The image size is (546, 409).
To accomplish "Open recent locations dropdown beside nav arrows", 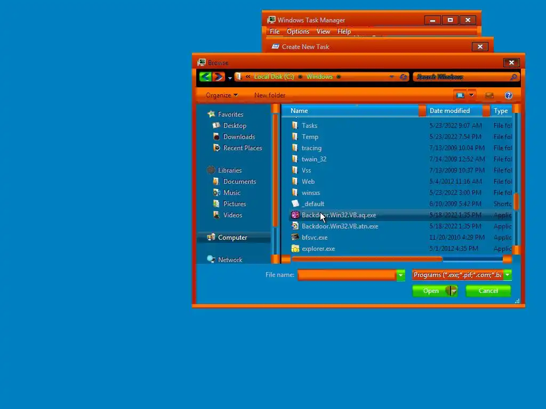I will click(x=230, y=78).
